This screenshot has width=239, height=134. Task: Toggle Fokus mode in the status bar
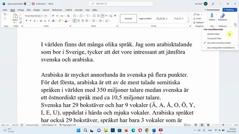[187, 125]
